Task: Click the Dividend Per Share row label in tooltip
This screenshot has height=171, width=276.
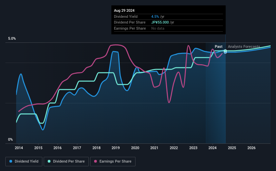Action: 130,23
